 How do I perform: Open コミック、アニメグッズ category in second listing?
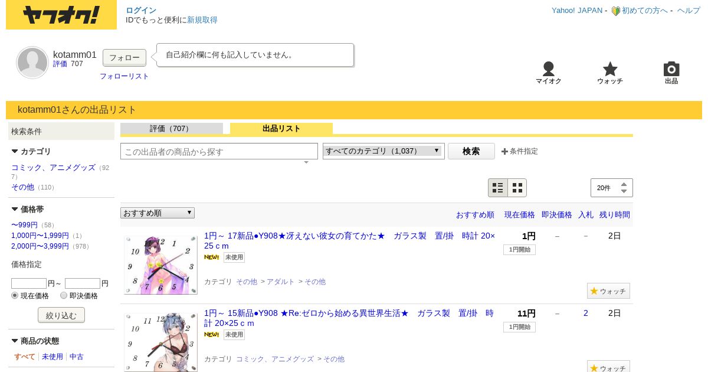275,359
